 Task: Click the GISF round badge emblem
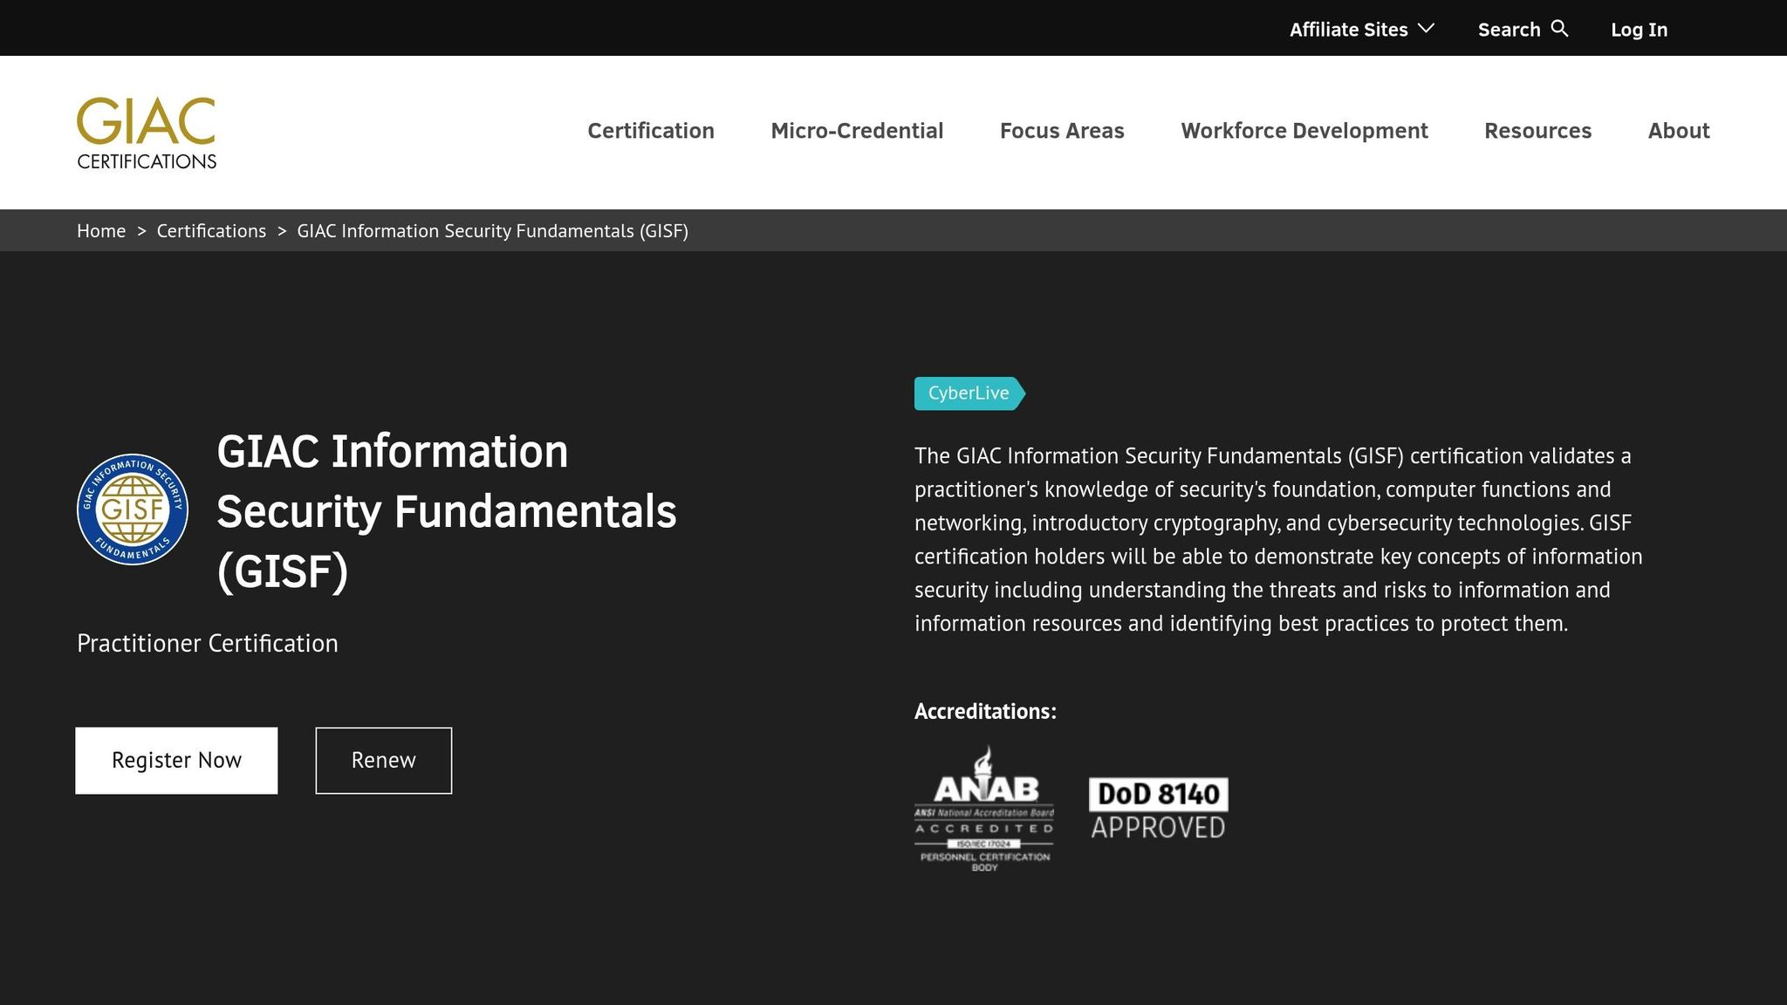pyautogui.click(x=133, y=509)
